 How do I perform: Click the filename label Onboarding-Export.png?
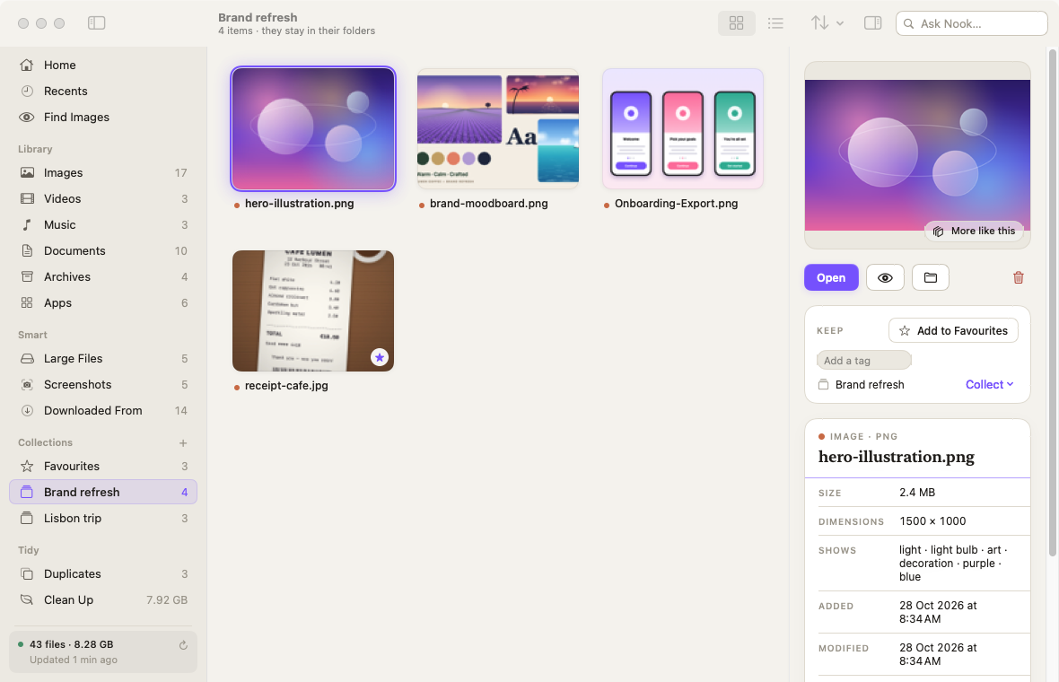pyautogui.click(x=676, y=203)
